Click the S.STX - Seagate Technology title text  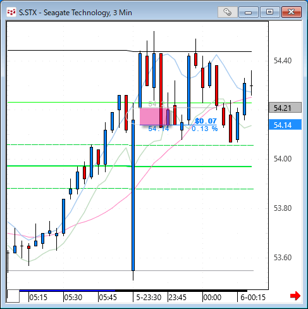pyautogui.click(x=75, y=13)
